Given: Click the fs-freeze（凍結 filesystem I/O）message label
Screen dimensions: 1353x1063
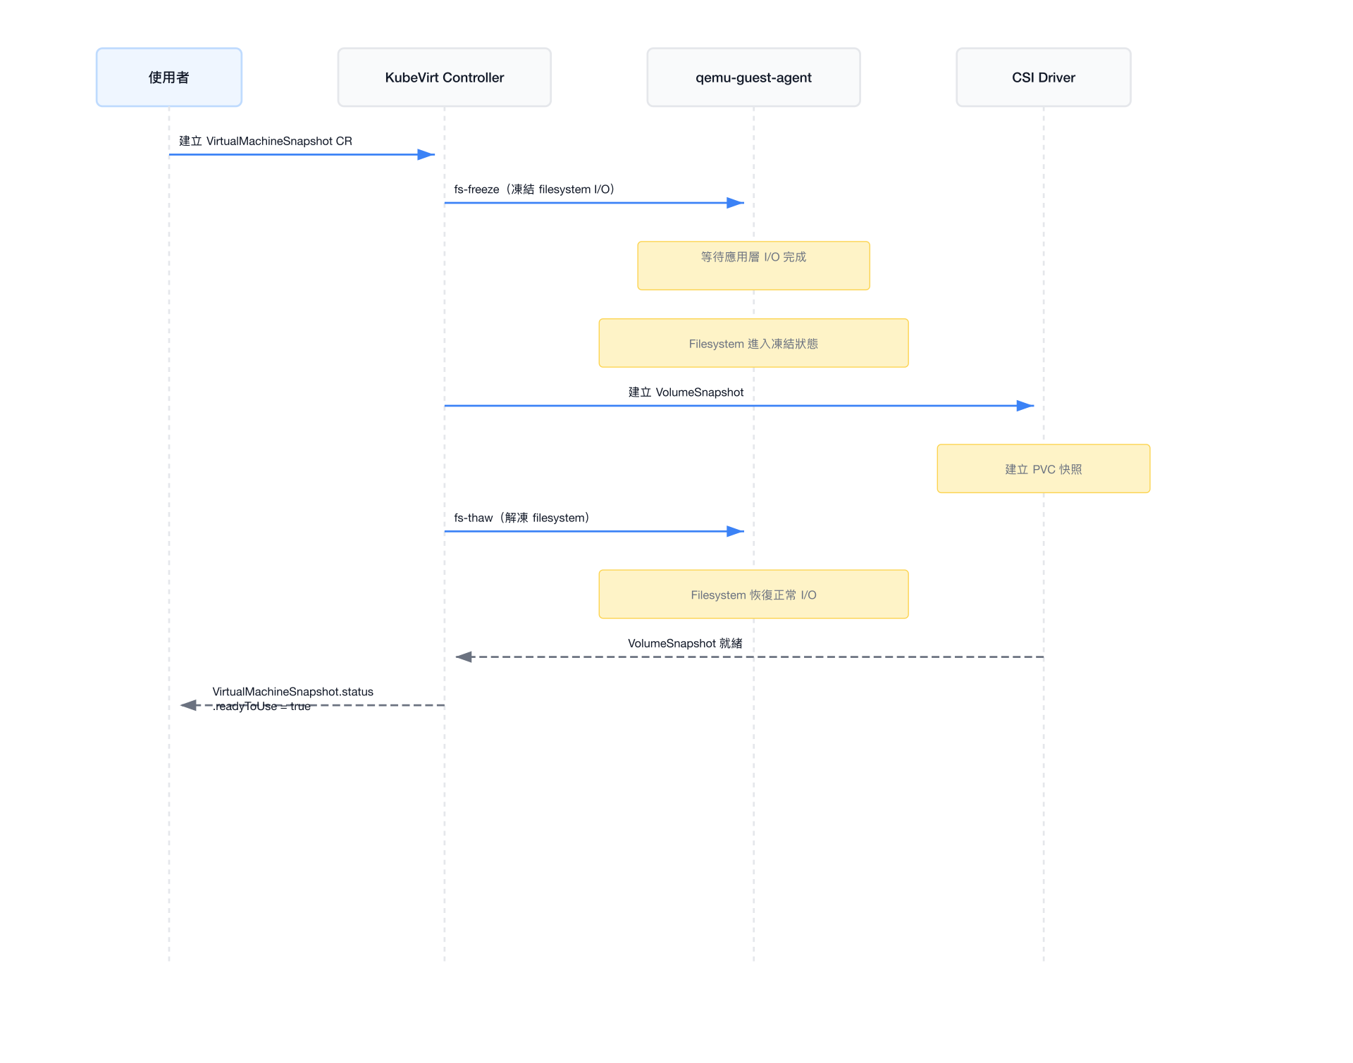Looking at the screenshot, I should [x=535, y=189].
